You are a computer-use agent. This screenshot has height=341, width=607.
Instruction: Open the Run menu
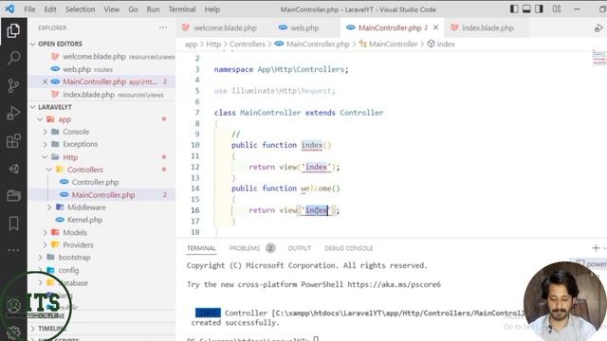tap(153, 9)
